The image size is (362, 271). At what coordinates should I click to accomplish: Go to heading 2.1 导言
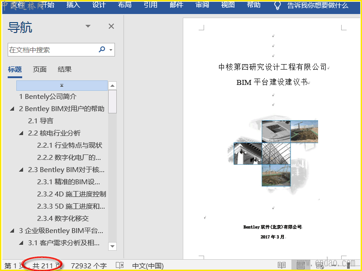41,121
